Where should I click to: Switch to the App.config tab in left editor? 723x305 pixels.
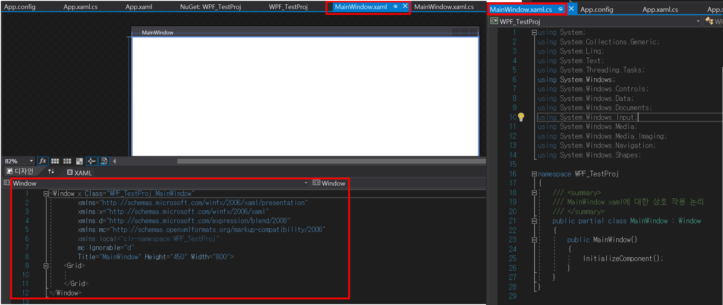tap(20, 7)
